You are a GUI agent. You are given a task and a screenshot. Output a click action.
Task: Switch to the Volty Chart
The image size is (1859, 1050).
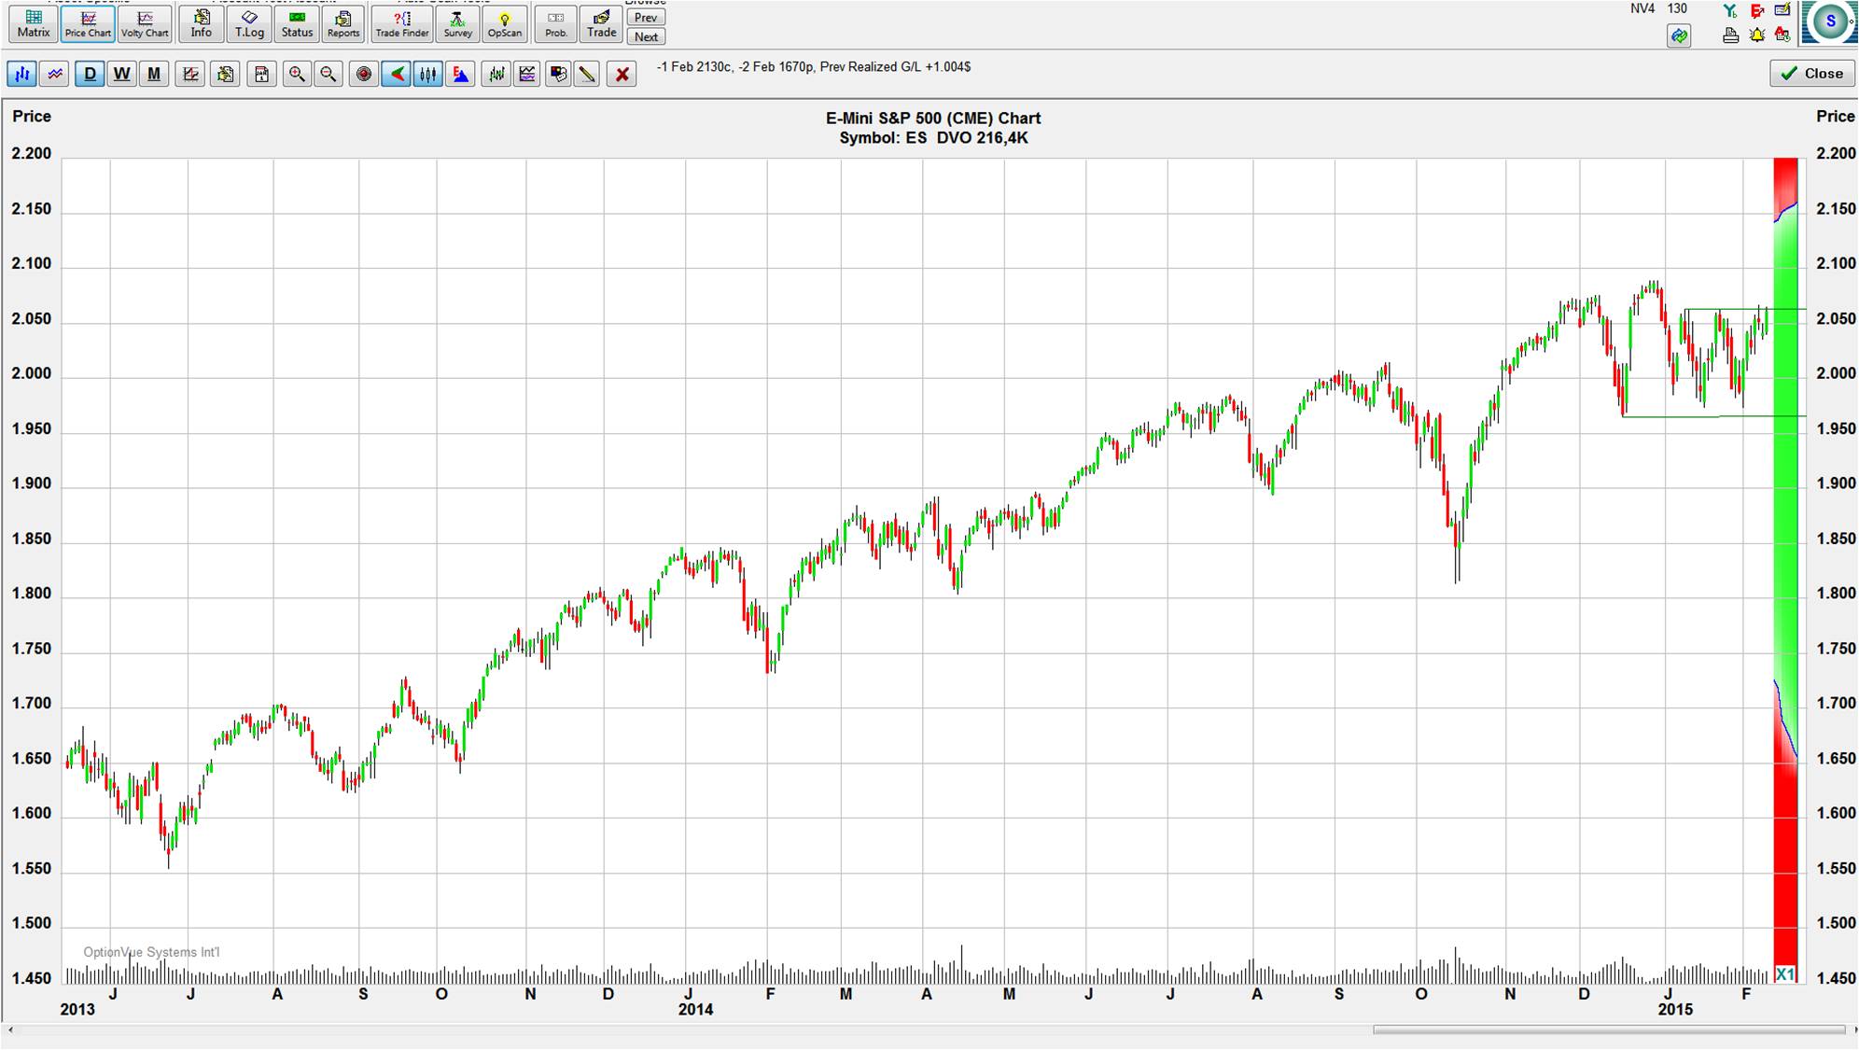click(x=145, y=23)
